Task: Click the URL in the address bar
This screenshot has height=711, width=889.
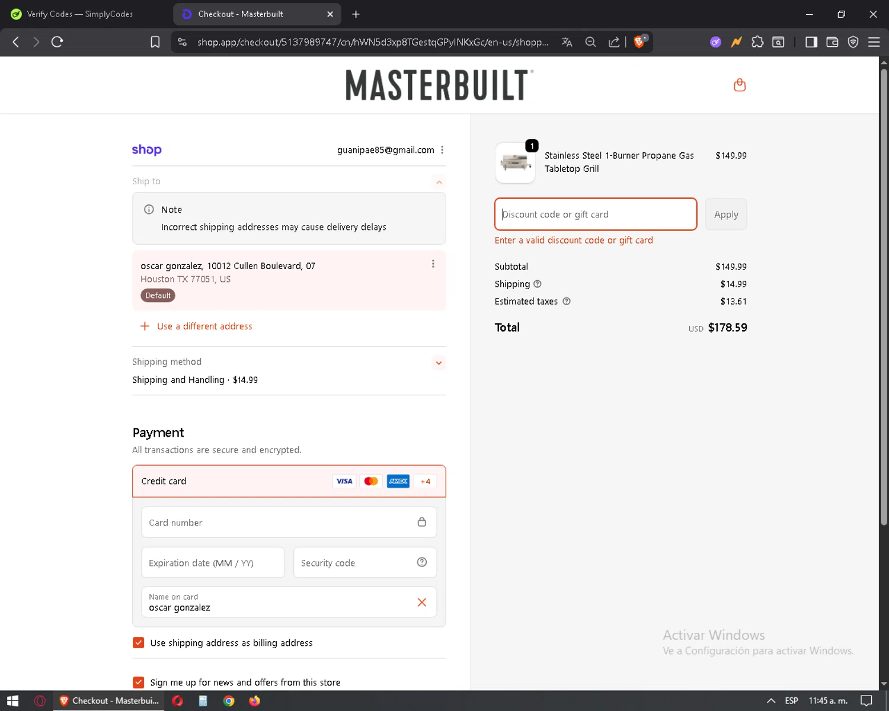Action: click(373, 42)
